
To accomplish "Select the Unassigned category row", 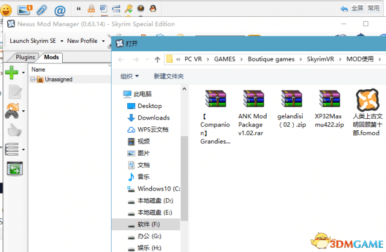I will click(70, 79).
